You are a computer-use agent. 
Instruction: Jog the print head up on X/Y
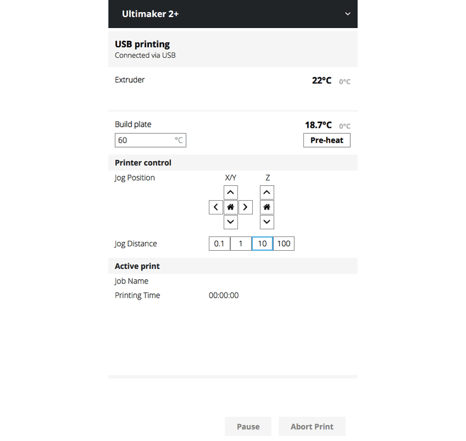231,193
